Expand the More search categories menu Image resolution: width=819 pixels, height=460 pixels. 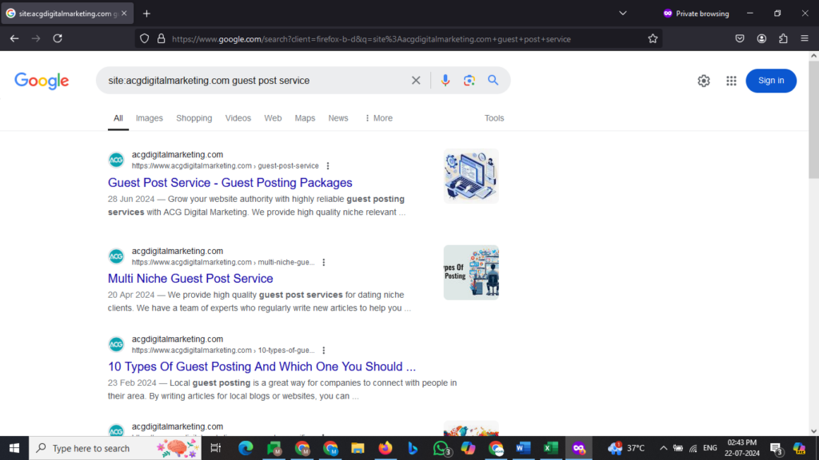[x=378, y=118]
